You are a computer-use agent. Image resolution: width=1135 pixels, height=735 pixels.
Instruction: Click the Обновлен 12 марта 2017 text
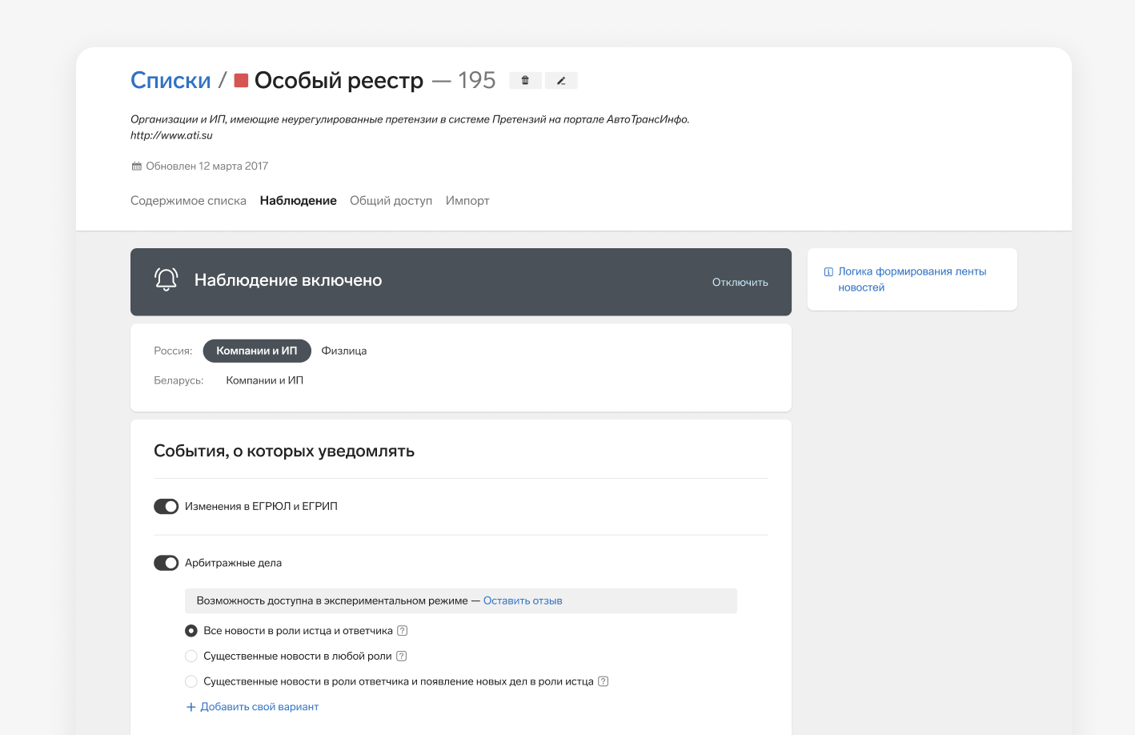pyautogui.click(x=207, y=167)
